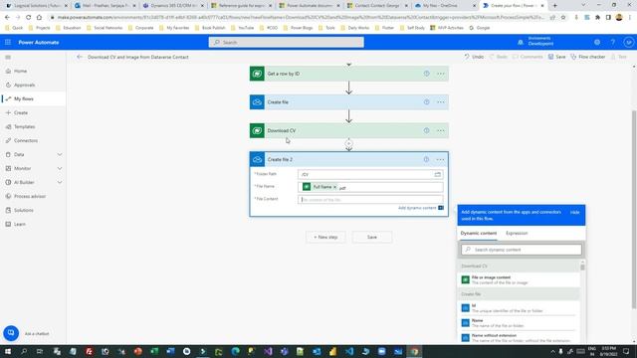Go back using the flow title arrow
Viewport: 637px width, 358px height.
point(80,57)
